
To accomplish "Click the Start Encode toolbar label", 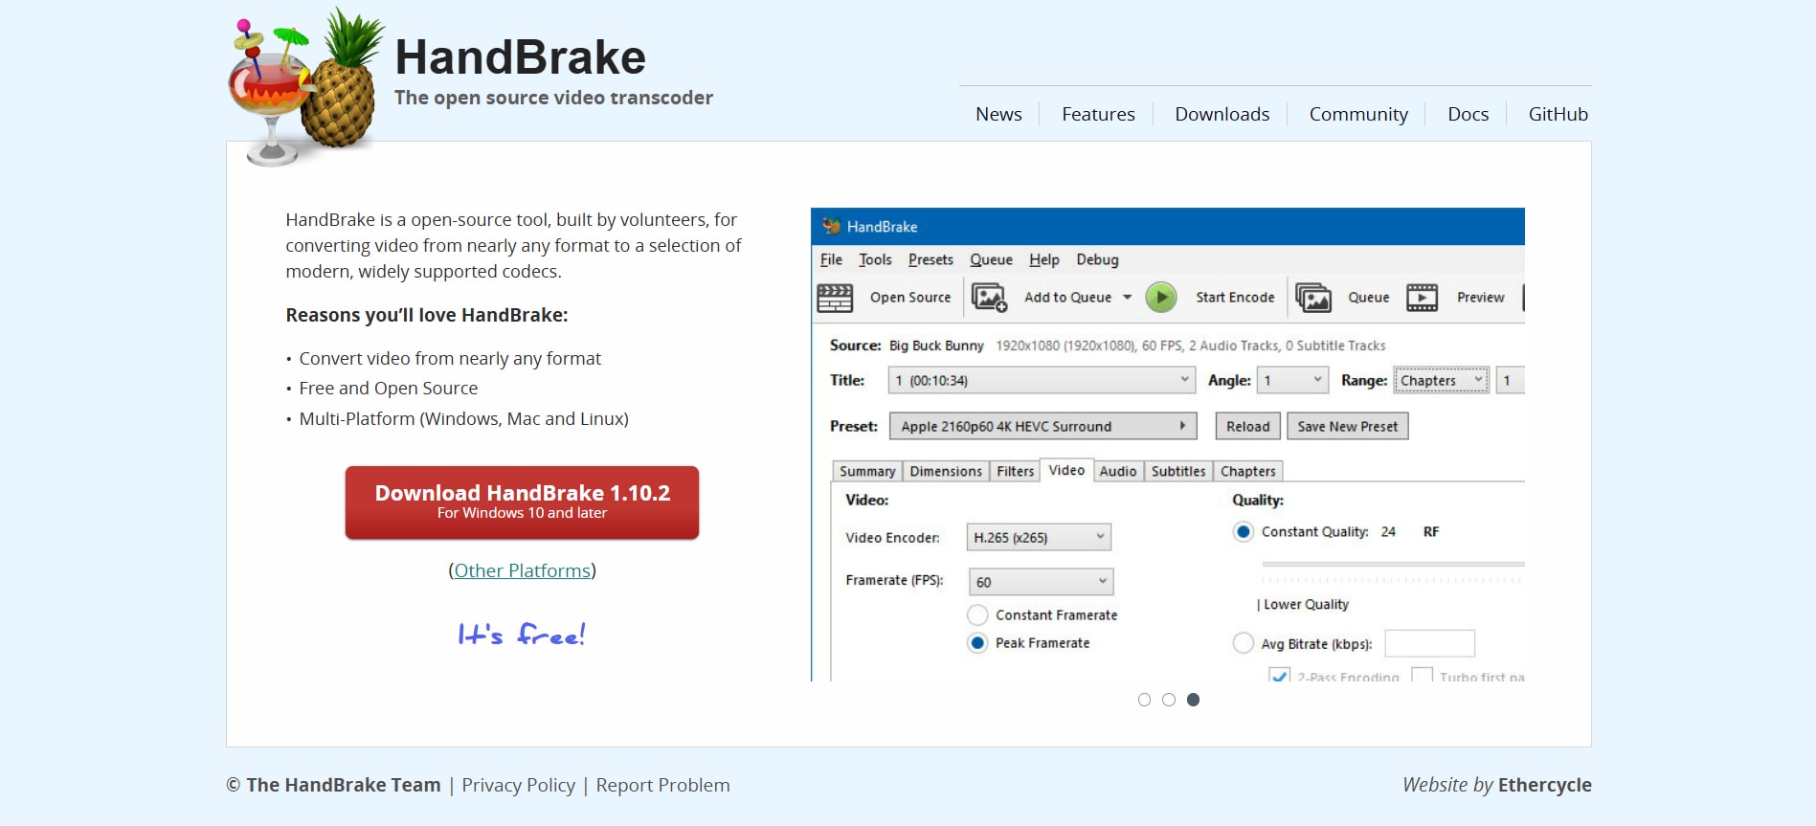I will (1235, 298).
